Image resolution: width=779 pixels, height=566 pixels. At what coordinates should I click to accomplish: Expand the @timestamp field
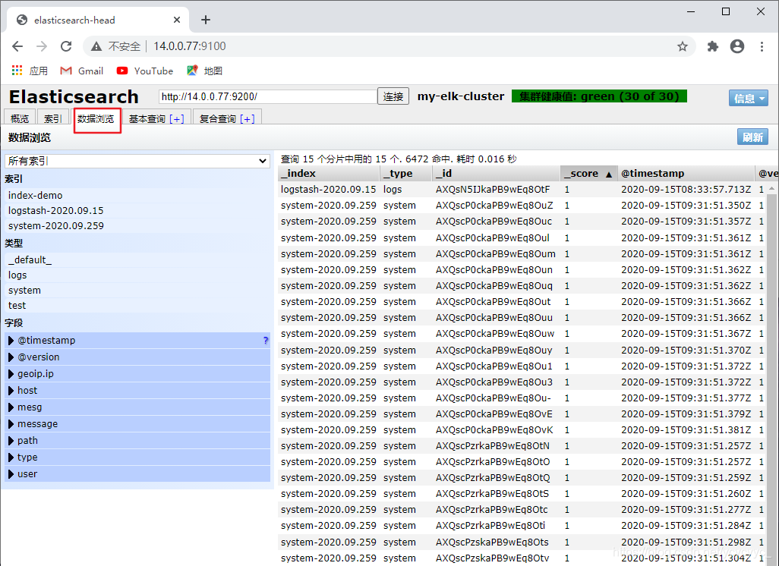tap(11, 340)
